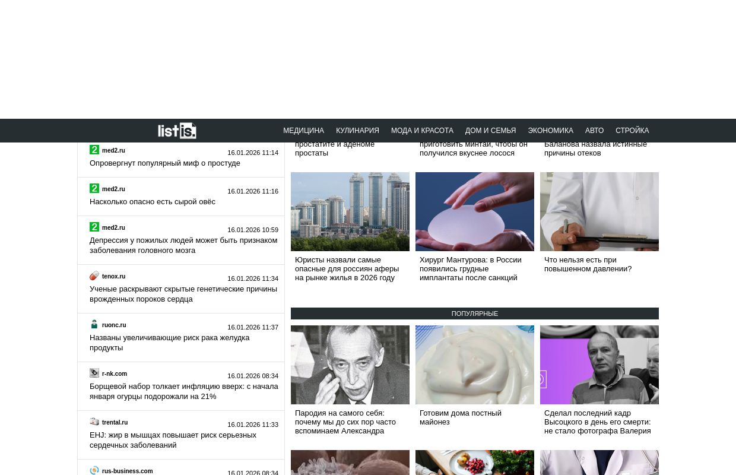Click the trental.ru source icon
Screen dimensions: 736x475
[x=94, y=422]
